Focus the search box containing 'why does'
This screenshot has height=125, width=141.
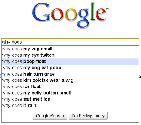click(70, 42)
